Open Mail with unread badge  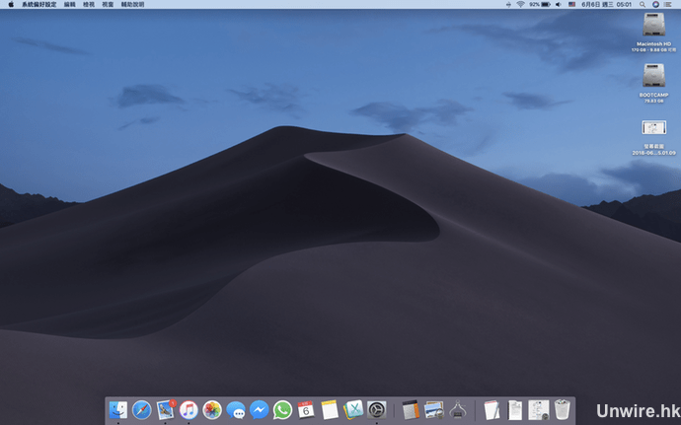166,410
